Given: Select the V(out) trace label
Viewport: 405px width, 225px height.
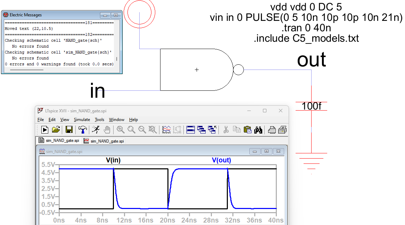Looking at the screenshot, I should (221, 160).
